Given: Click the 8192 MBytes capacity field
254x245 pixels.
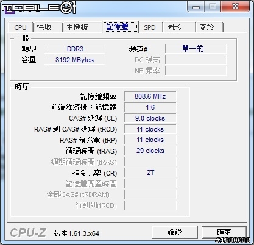Looking at the screenshot, I should pyautogui.click(x=74, y=60).
